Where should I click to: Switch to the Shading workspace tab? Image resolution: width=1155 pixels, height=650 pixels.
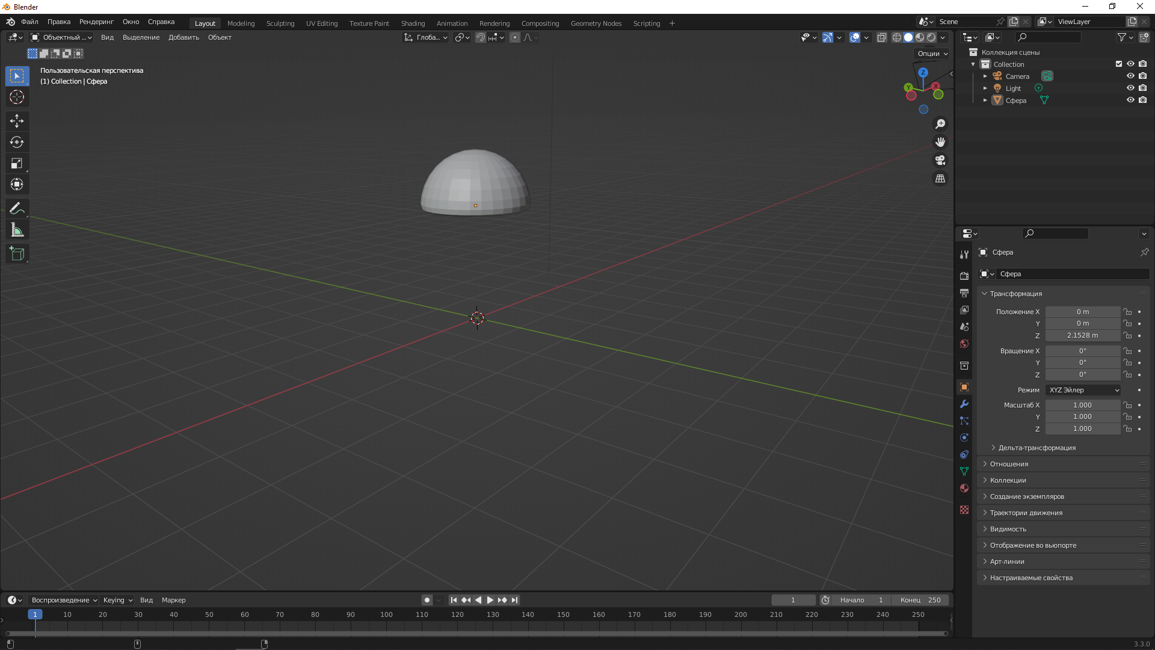[x=413, y=23]
